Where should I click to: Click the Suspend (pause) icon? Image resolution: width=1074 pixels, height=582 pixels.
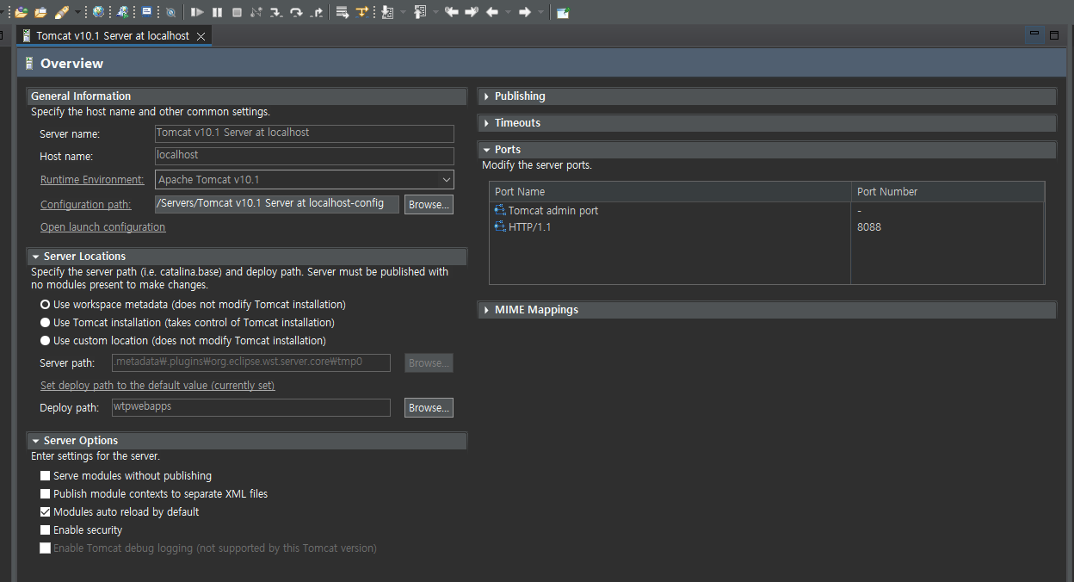tap(217, 12)
